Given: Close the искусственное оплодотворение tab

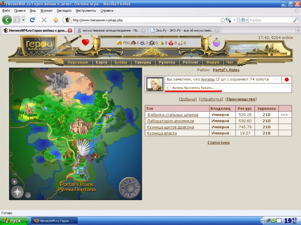Looking at the screenshot, I should pos(143,30).
